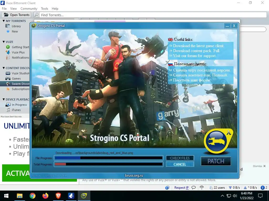Click the CANCEL button in the patcher

(x=180, y=164)
